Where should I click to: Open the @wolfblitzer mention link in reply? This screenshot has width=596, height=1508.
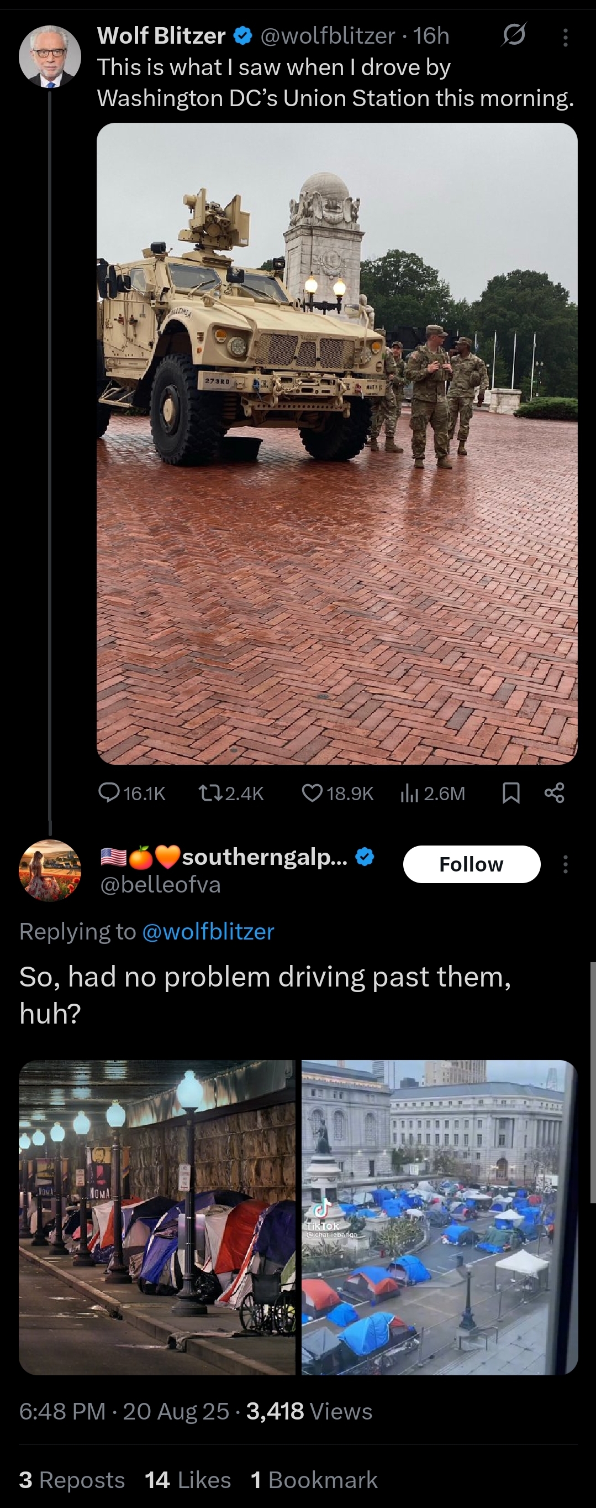[208, 931]
